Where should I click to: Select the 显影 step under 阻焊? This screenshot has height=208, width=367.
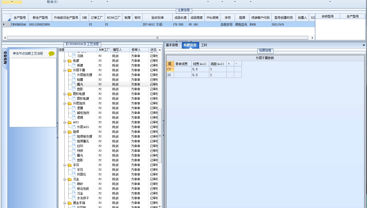[x=80, y=160]
